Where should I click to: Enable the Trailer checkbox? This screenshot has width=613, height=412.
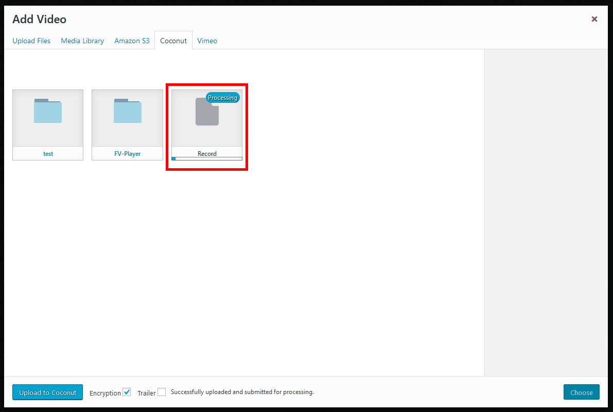(162, 392)
